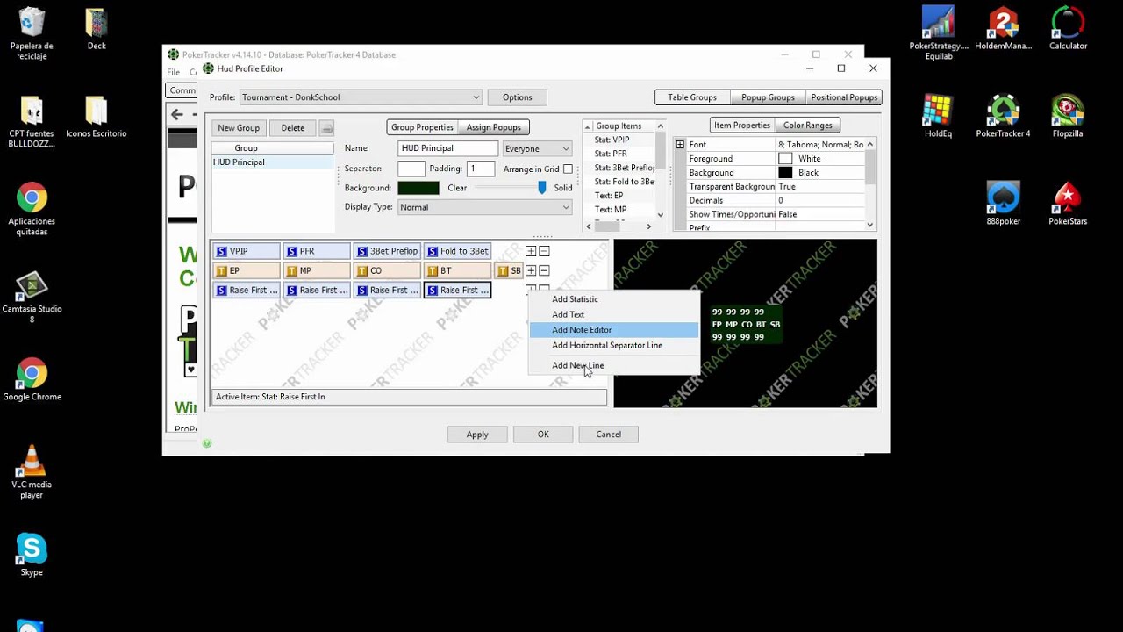Launch PokerTracker 4 desktop shortcut
Image resolution: width=1123 pixels, height=632 pixels.
click(1003, 117)
